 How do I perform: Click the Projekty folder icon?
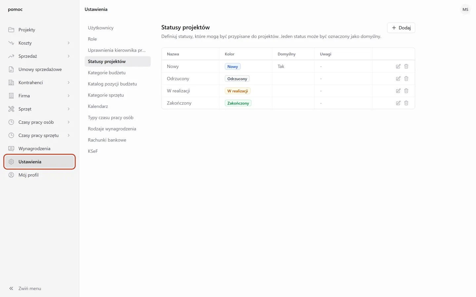click(11, 30)
